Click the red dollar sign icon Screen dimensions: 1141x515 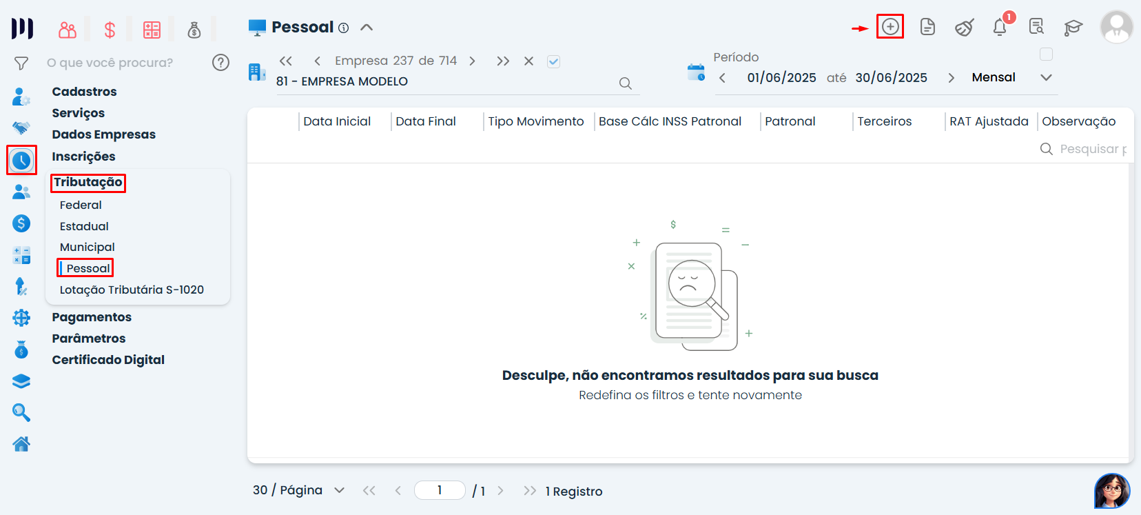tap(110, 30)
